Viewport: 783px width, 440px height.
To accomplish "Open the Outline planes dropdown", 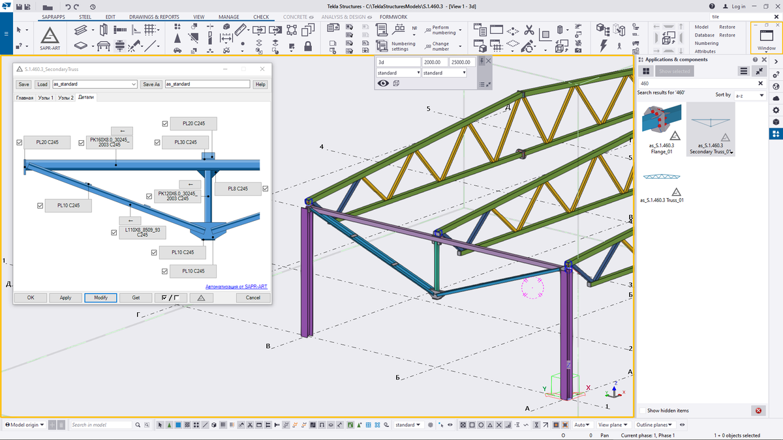I will coord(654,425).
